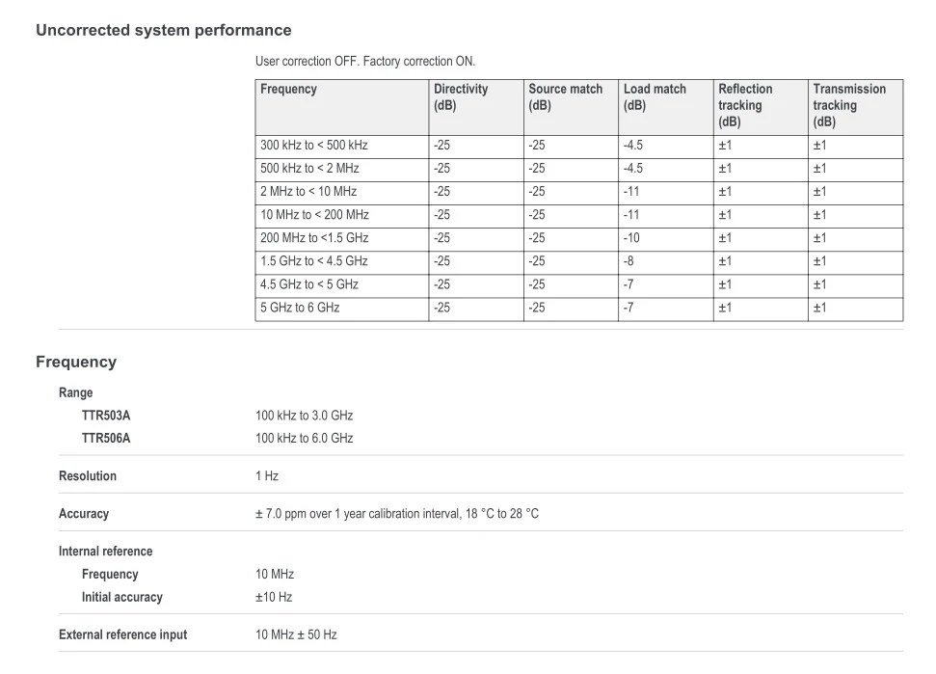Click the Frequency section heading

tap(76, 362)
